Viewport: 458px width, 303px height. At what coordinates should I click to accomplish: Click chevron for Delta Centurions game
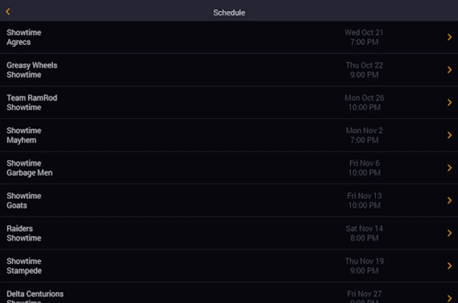click(x=449, y=298)
